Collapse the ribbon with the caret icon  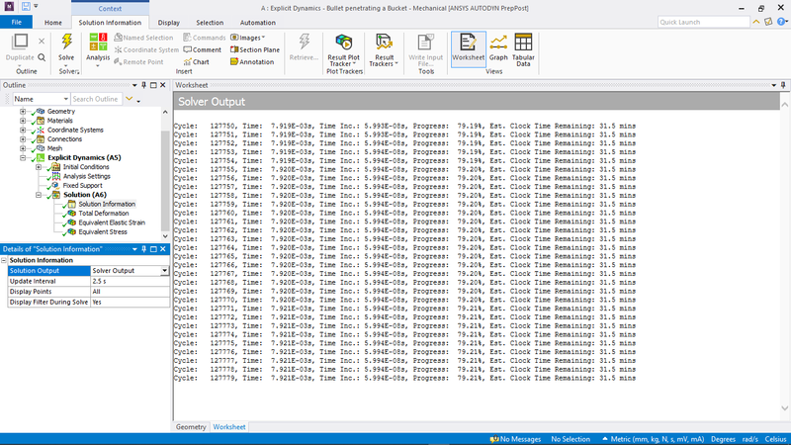click(x=756, y=22)
